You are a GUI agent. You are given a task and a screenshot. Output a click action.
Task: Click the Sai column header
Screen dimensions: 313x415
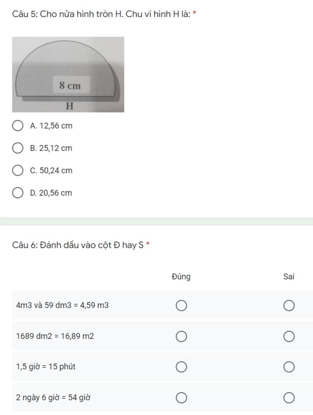tap(289, 276)
